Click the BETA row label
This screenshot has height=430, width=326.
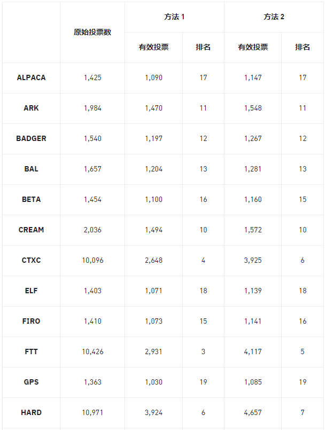pos(31,199)
